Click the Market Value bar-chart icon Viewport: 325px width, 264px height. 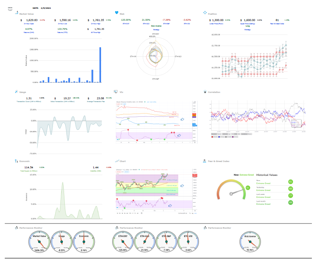coord(17,13)
